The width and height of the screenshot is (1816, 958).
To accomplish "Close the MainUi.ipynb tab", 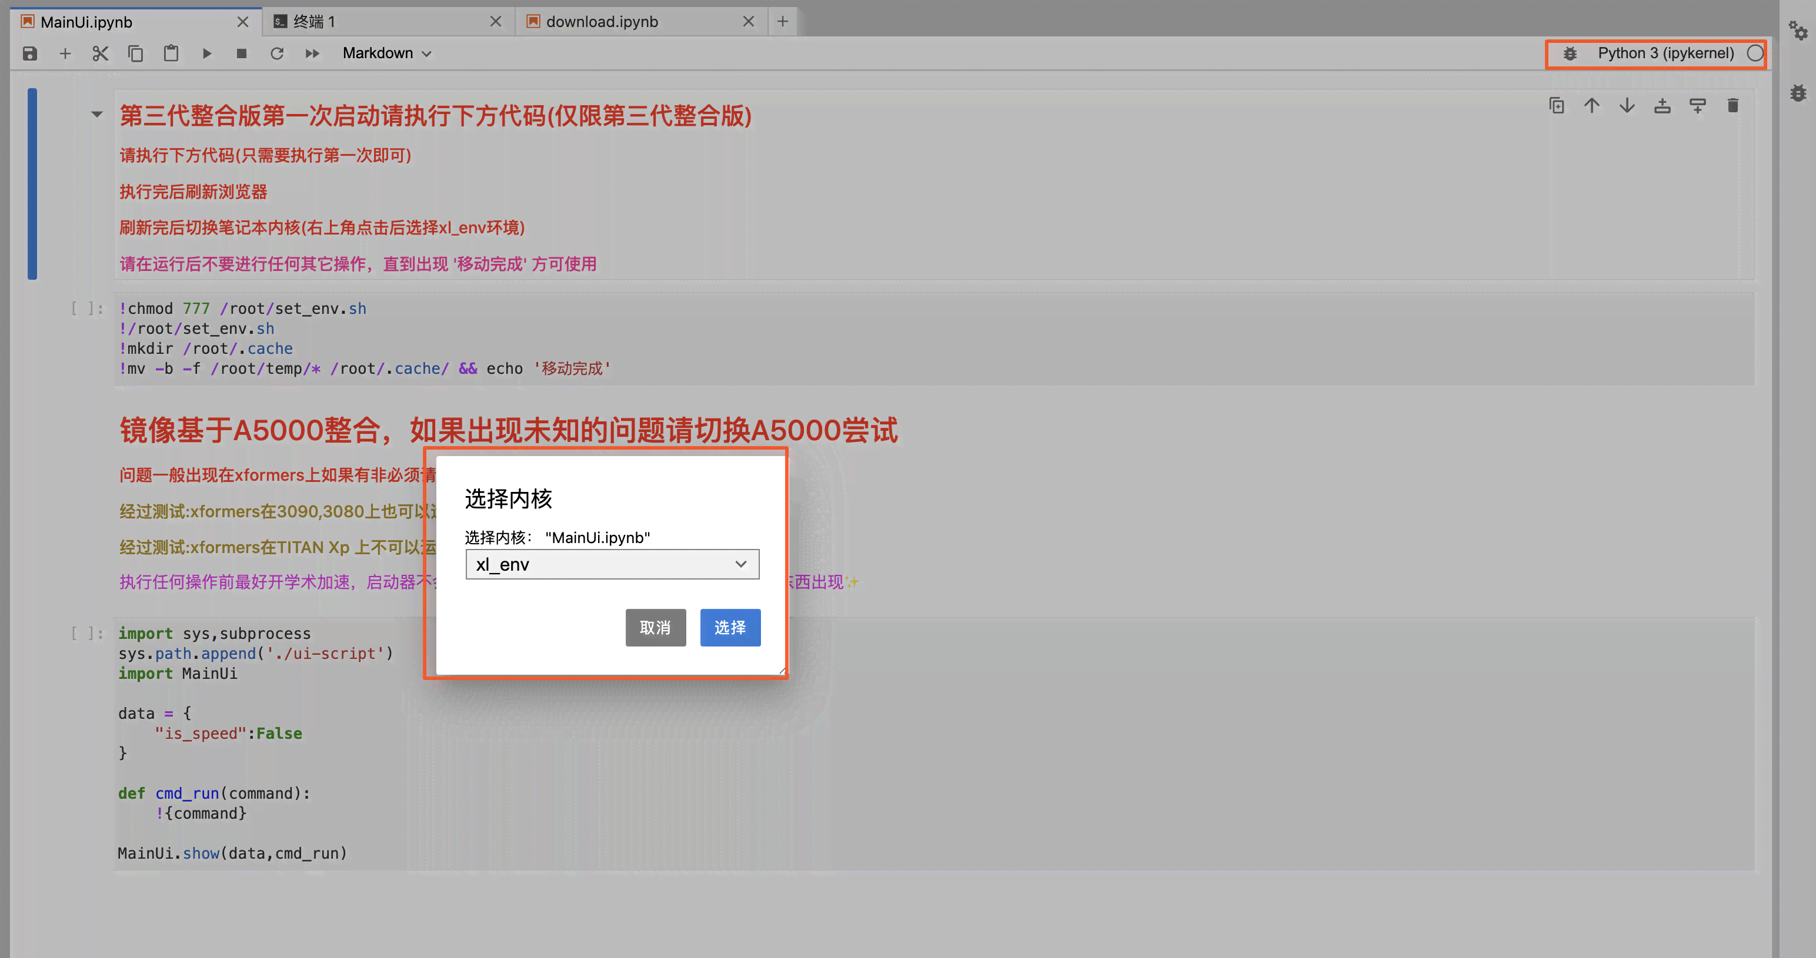I will pyautogui.click(x=242, y=22).
